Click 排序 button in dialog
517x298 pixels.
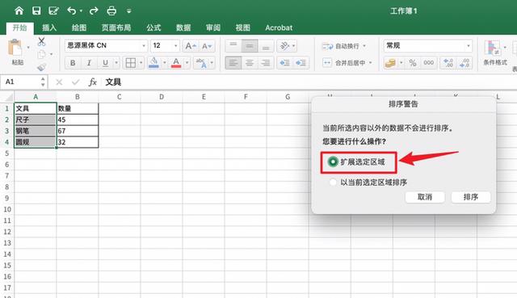click(470, 197)
